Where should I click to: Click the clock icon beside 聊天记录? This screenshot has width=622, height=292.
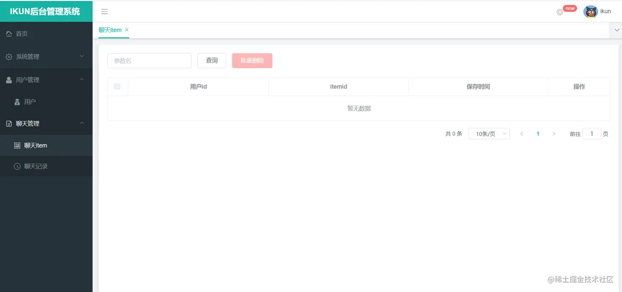[x=17, y=166]
